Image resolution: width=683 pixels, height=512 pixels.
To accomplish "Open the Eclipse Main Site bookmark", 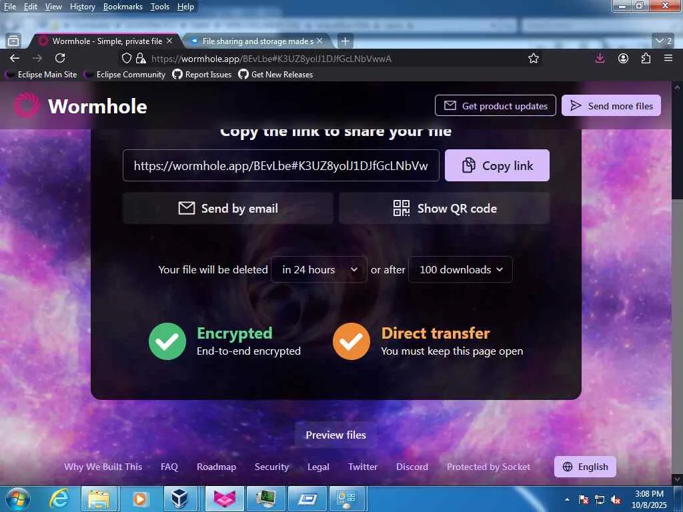I will click(41, 75).
